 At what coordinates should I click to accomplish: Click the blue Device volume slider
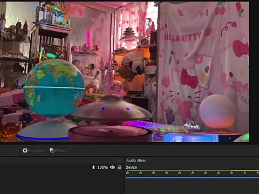[192, 178]
